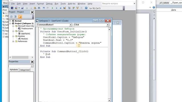This screenshot has height=102, width=182.
Task: Click View Object icon in Project panel
Action: pos(15,17)
